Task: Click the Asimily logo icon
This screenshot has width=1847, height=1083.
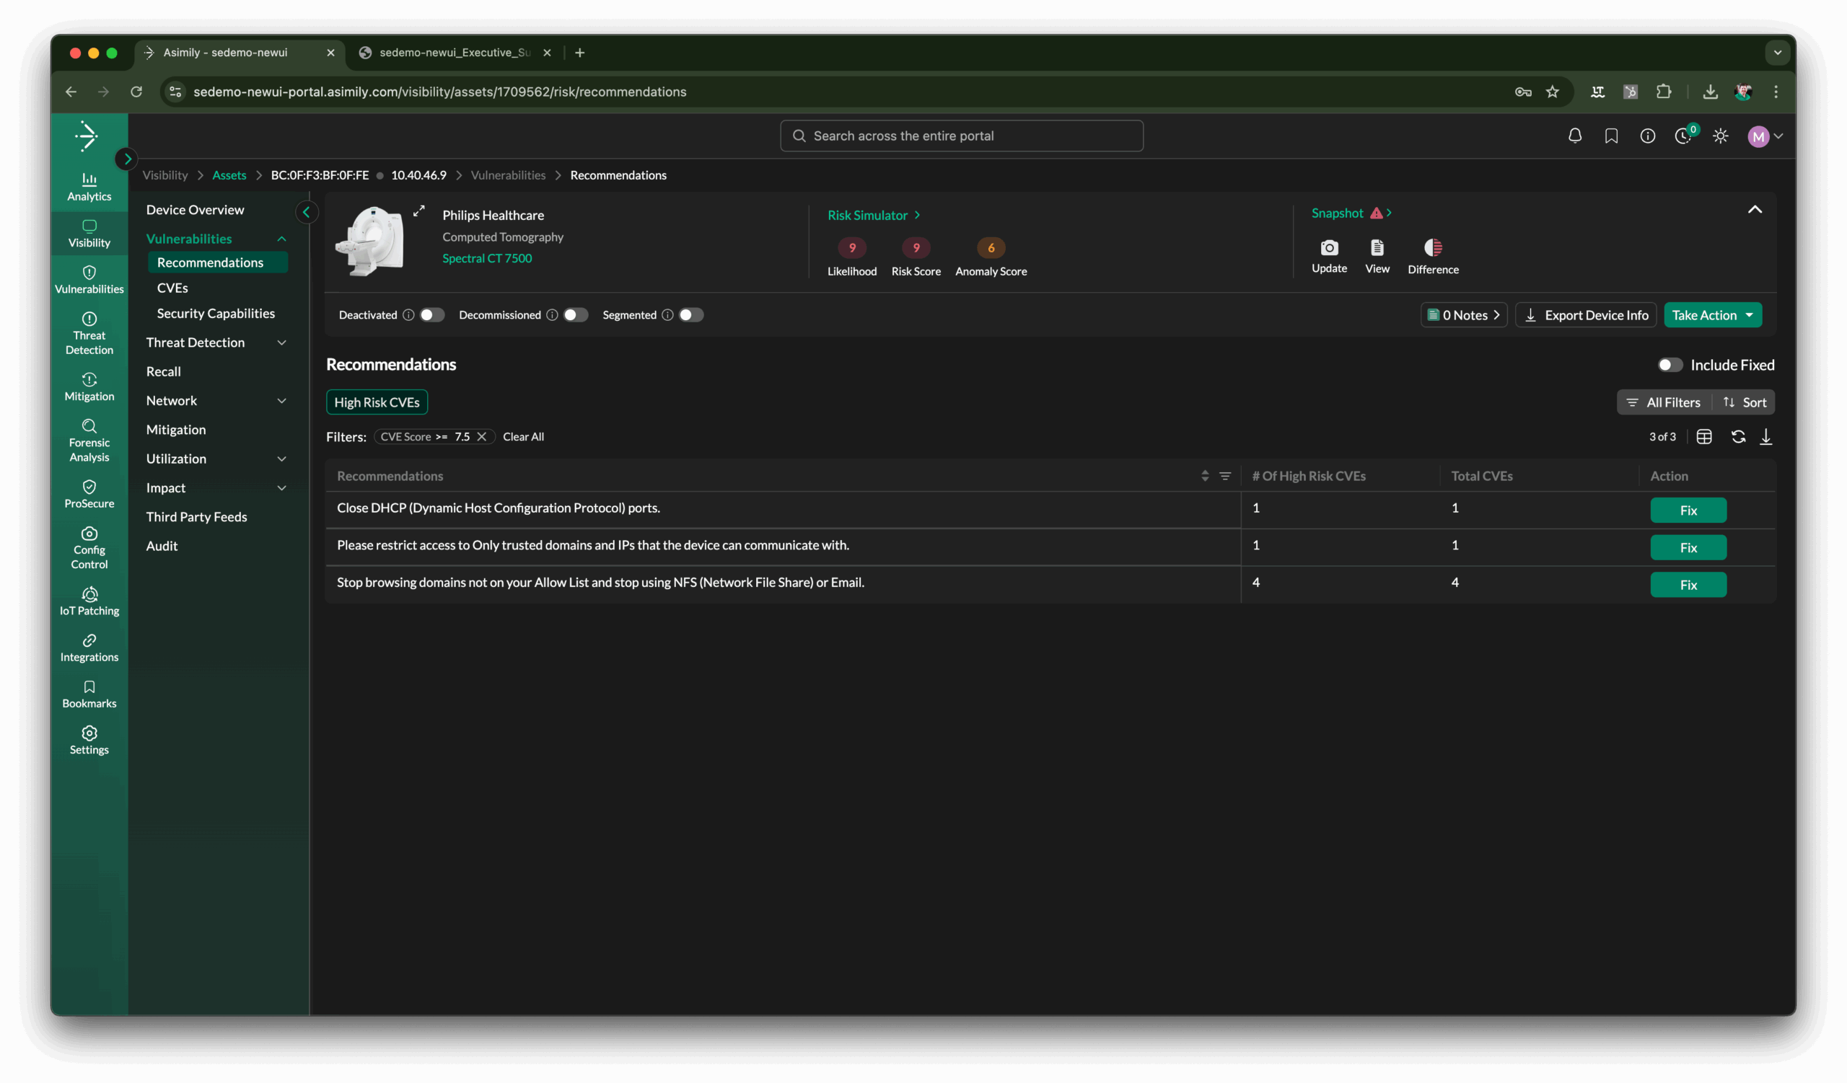Action: [87, 136]
